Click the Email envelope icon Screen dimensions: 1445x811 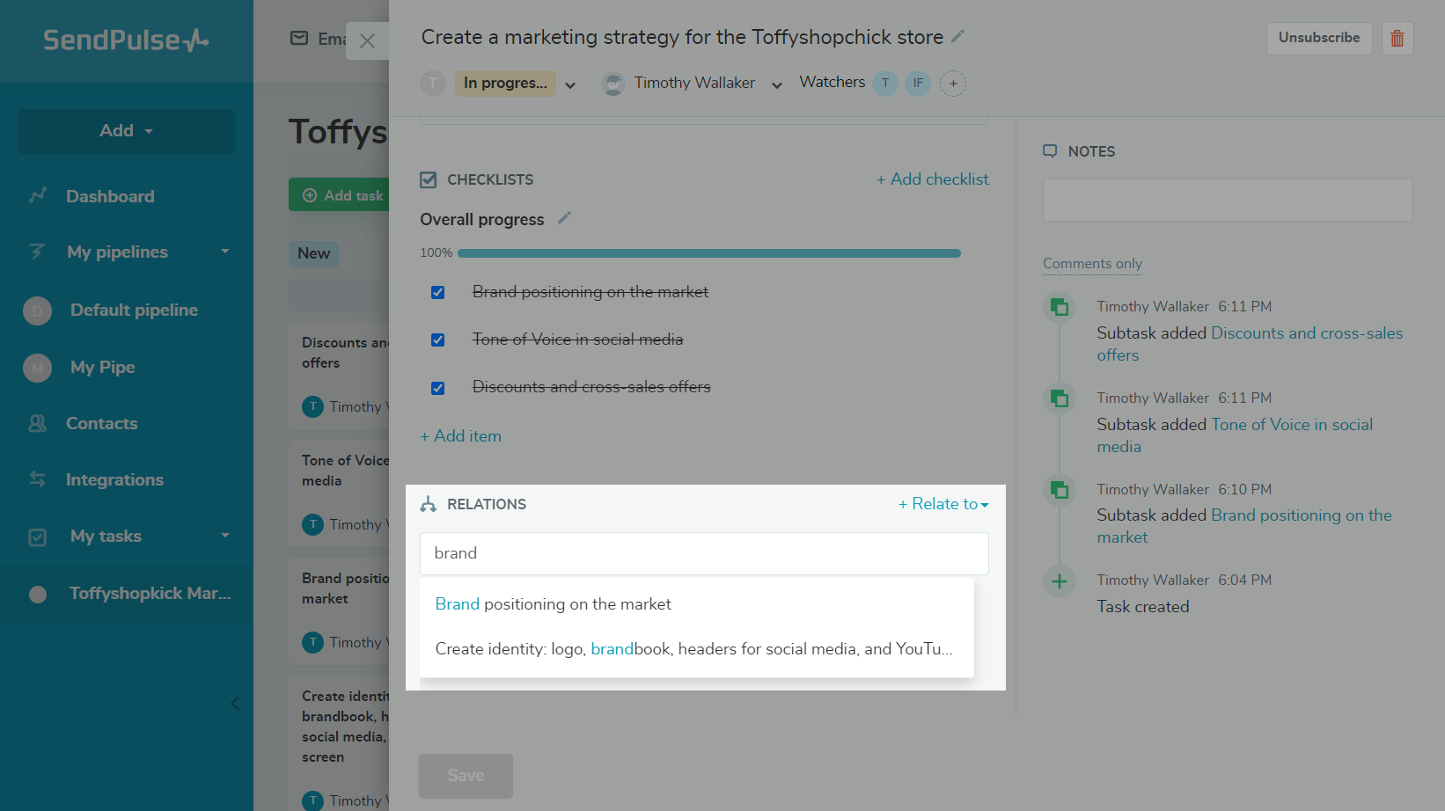299,39
